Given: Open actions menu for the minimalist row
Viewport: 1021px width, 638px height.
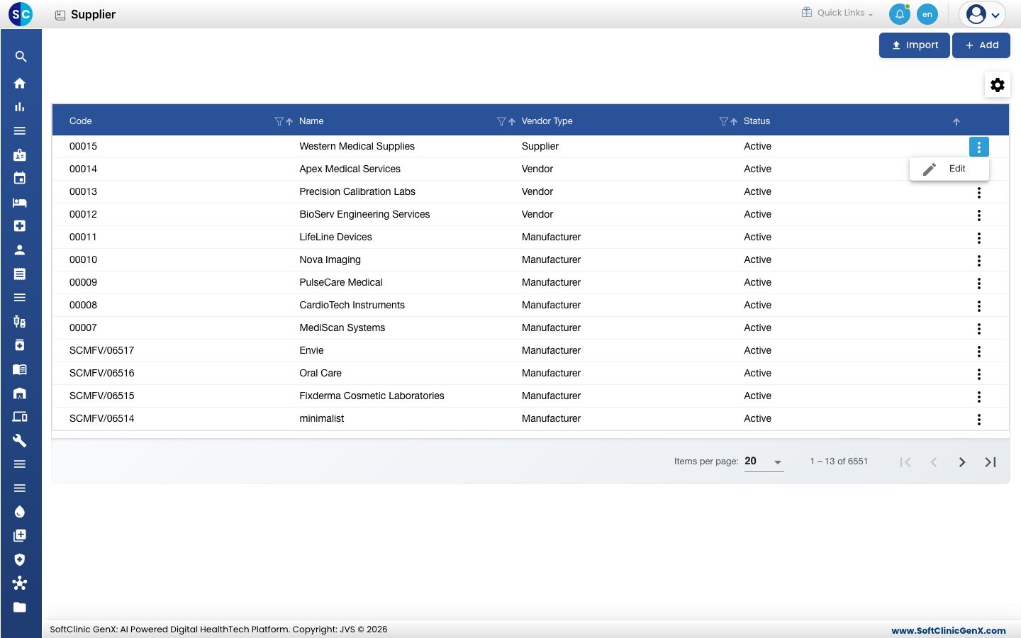Looking at the screenshot, I should pos(979,420).
